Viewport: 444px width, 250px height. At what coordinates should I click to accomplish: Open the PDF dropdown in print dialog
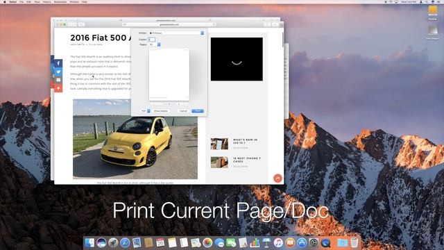[146, 111]
